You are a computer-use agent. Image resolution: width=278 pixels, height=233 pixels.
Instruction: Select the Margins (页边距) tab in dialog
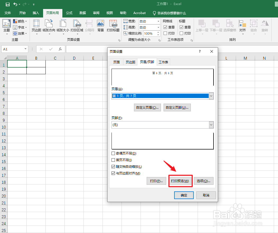click(x=130, y=62)
